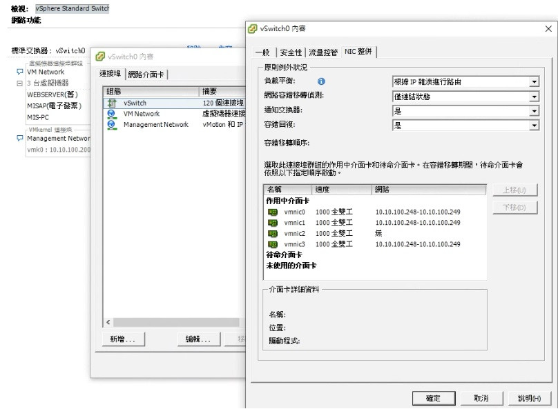Open the 負載平衡 load balancing dropdown

[534, 82]
